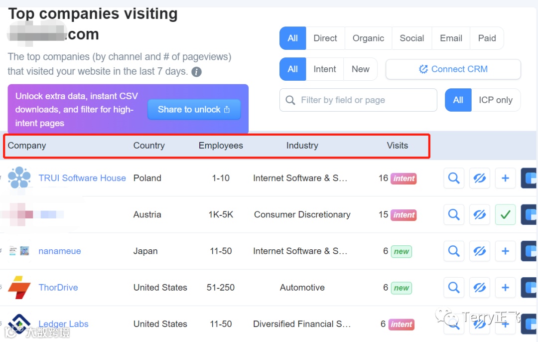This screenshot has height=342, width=538.
Task: Select the Paid channel tab
Action: coord(487,38)
